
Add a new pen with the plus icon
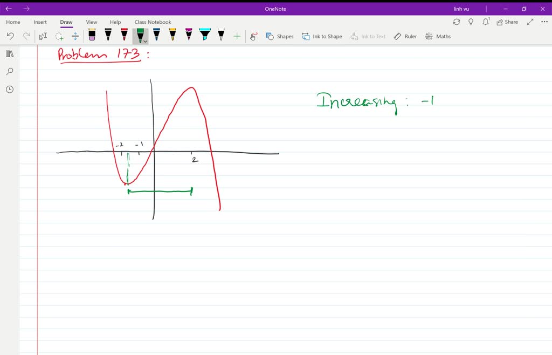pyautogui.click(x=237, y=36)
